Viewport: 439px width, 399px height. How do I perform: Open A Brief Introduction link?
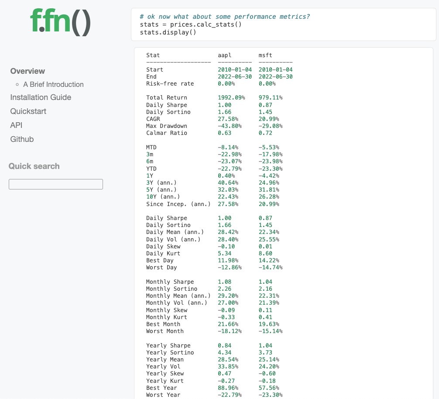click(53, 84)
